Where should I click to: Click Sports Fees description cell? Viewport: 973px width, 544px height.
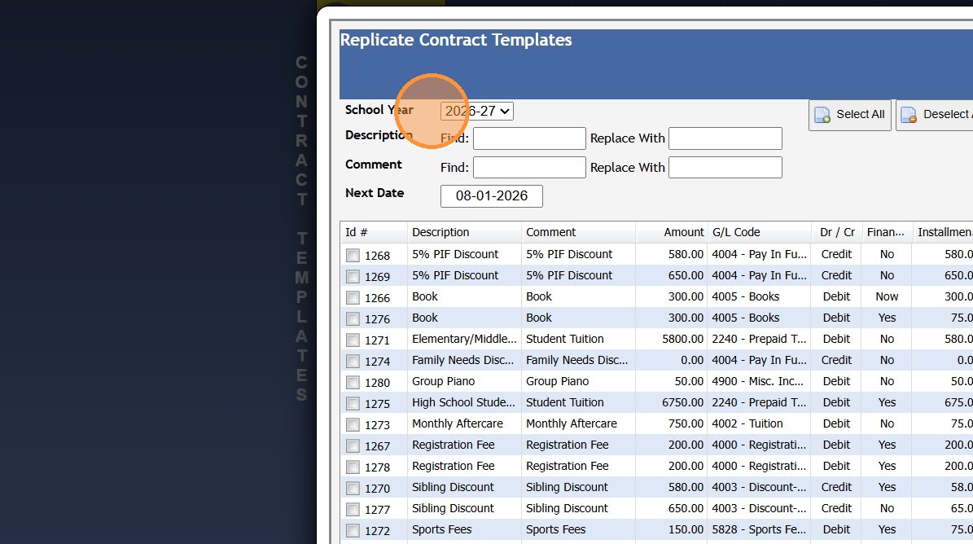[464, 529]
